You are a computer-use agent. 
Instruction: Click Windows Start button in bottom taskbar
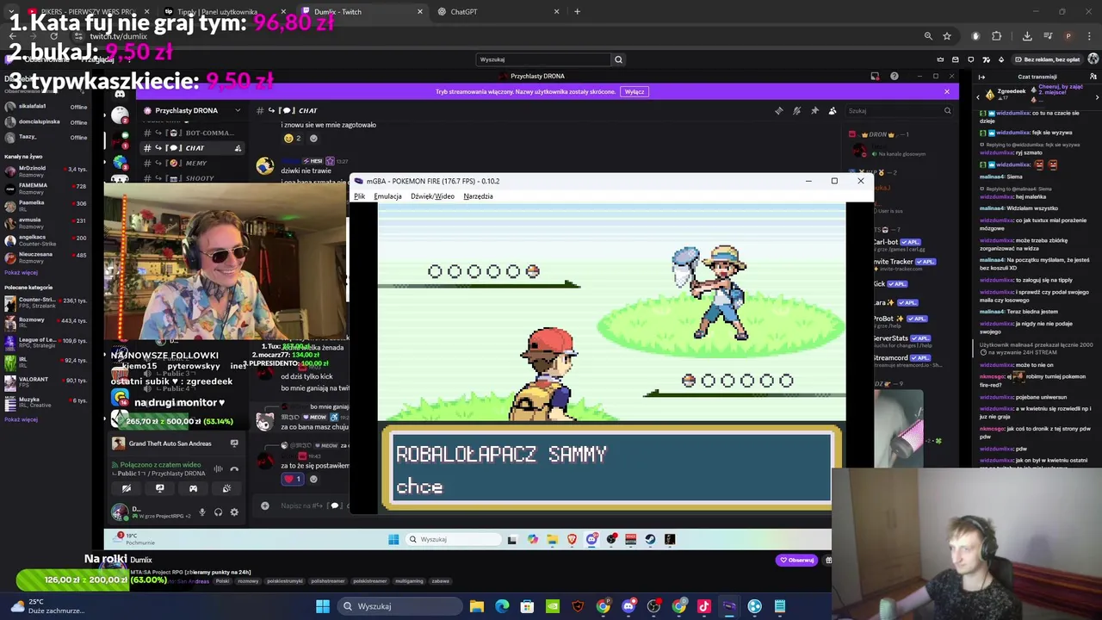pos(323,606)
